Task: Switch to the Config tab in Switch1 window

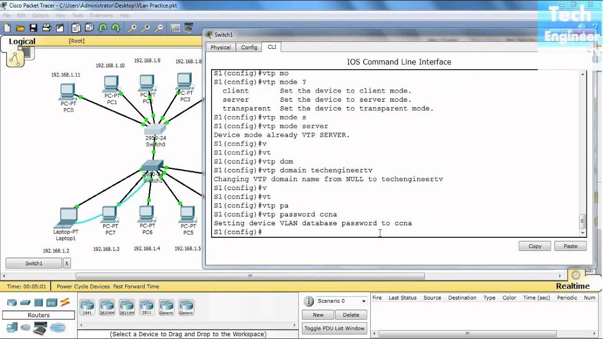Action: click(249, 48)
